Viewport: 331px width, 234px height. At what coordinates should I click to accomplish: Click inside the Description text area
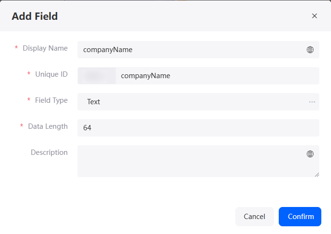[198, 161]
